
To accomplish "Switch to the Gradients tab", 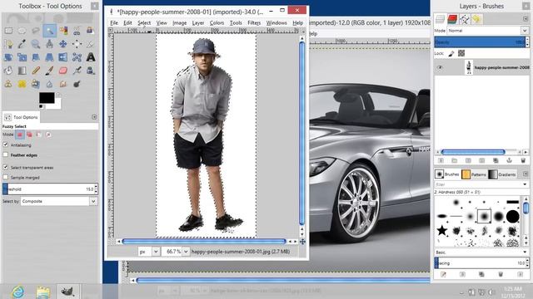I will pos(502,174).
